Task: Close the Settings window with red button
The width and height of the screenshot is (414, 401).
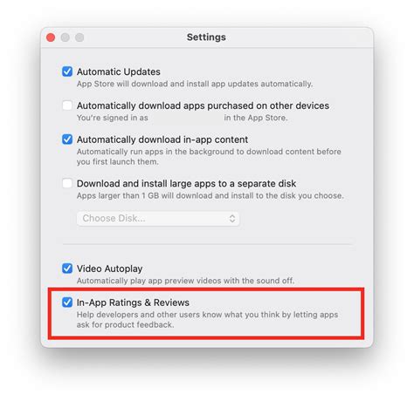Action: 51,37
